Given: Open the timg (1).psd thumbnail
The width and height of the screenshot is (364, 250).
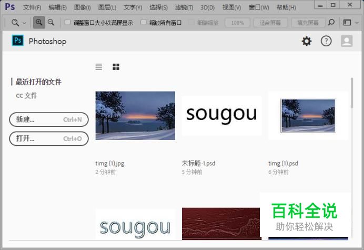Looking at the screenshot, I should (x=308, y=115).
